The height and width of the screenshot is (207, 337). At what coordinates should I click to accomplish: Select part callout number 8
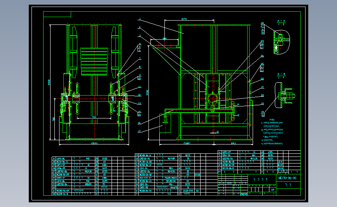(x=140, y=67)
